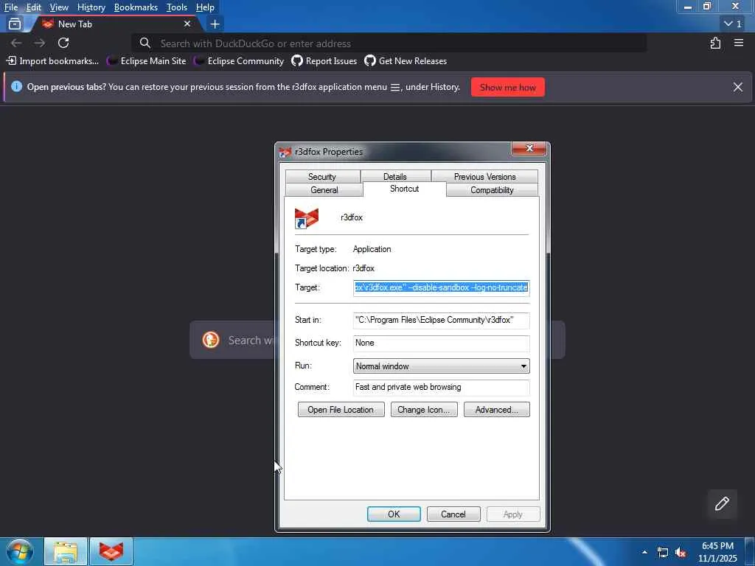Open the Extensions puzzle icon
Image resolution: width=755 pixels, height=566 pixels.
[x=715, y=43]
